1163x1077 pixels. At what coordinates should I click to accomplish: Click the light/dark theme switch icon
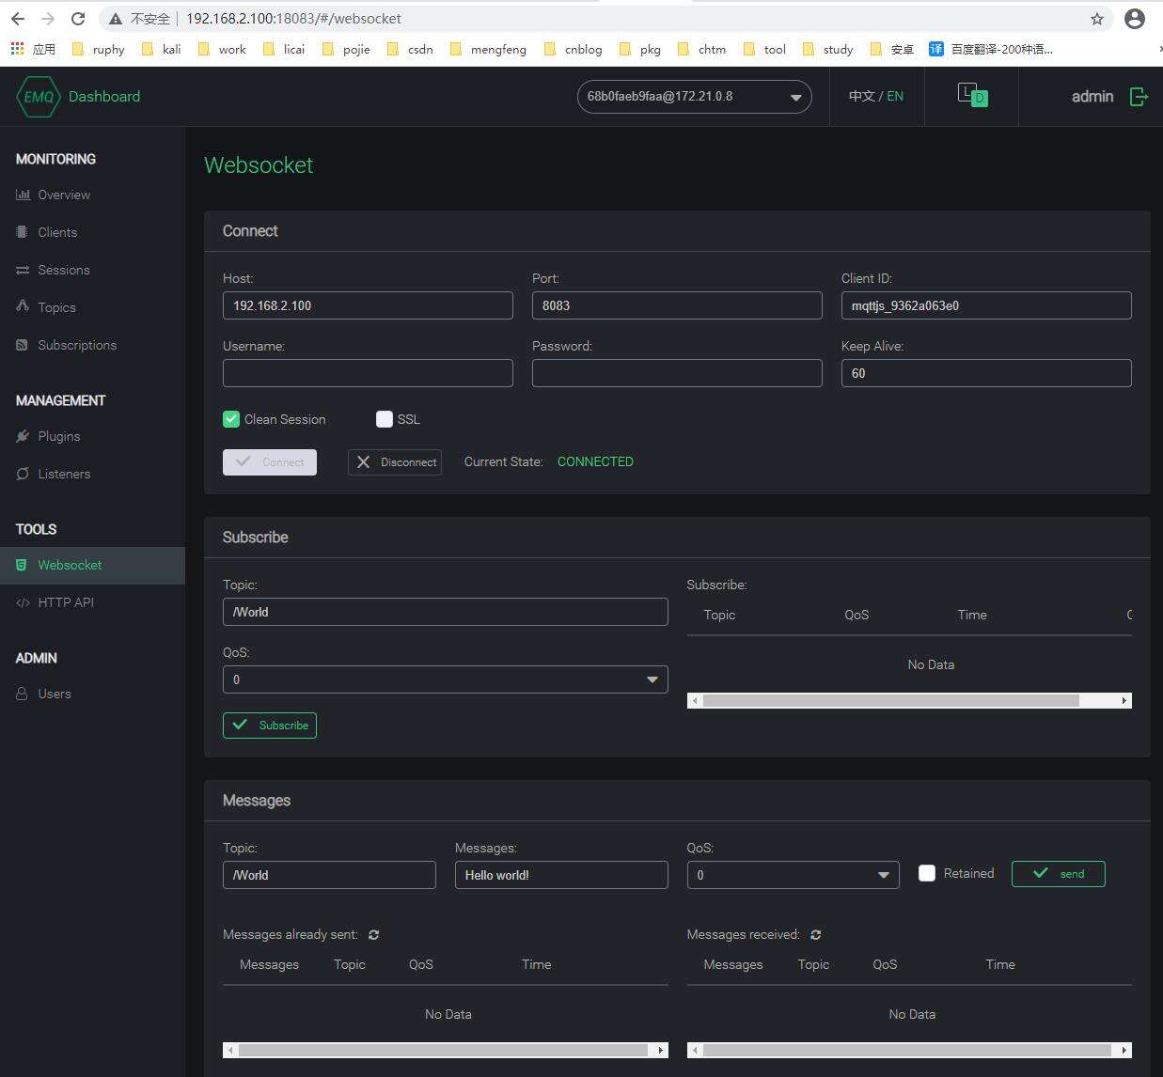coord(972,95)
